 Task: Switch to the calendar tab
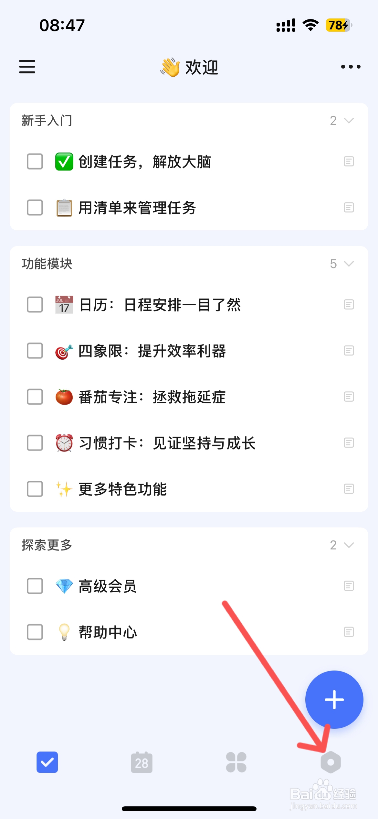[x=142, y=762]
